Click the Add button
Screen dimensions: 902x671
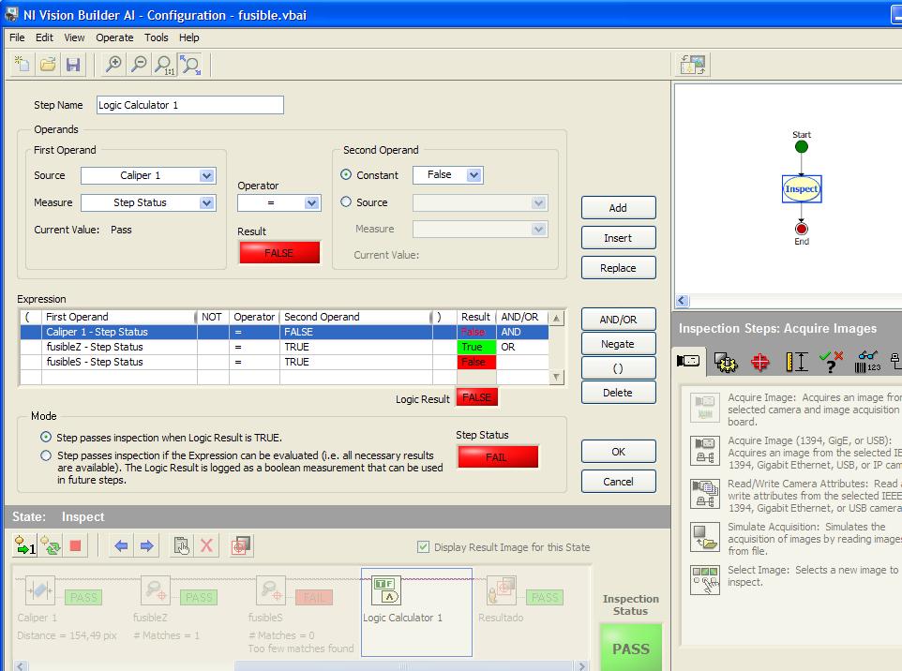click(x=619, y=207)
